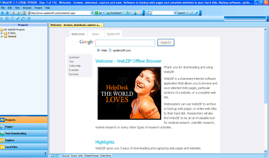Open the Purchase link

tap(74, 74)
